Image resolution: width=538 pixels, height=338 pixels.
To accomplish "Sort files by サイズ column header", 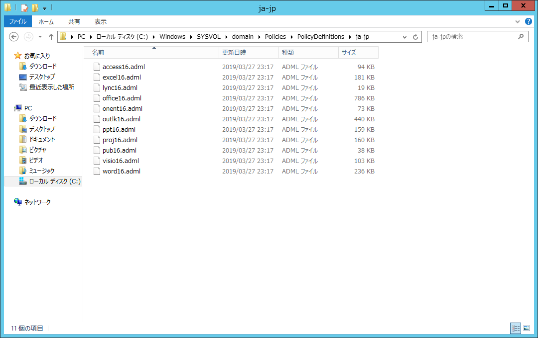I will coord(359,52).
